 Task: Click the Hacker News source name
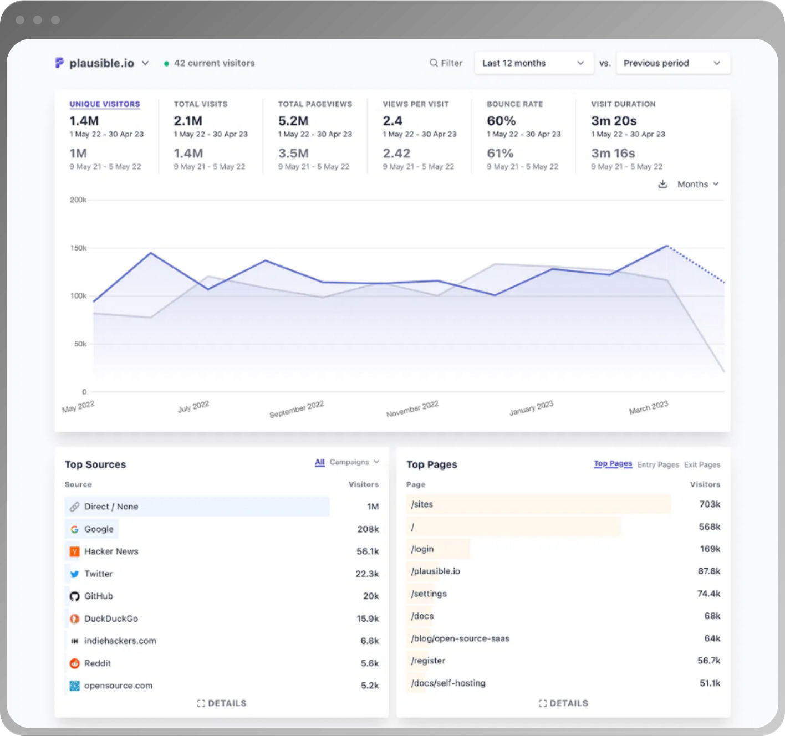point(111,551)
